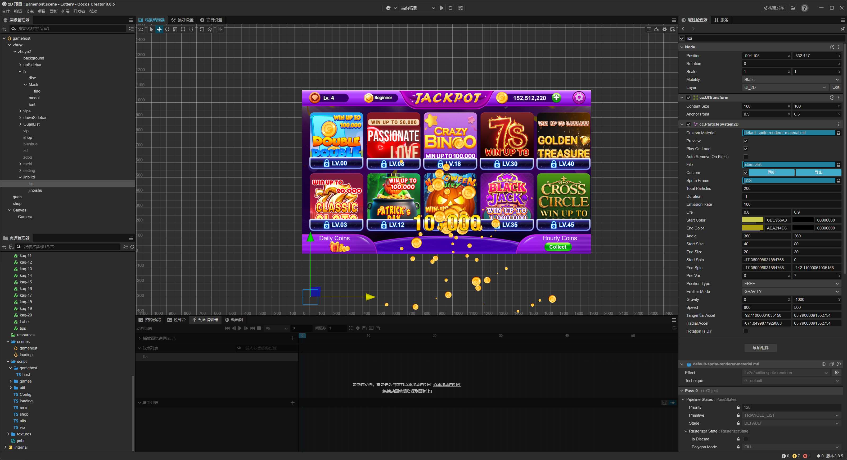The height and width of the screenshot is (460, 847).
Task: Enable Auto Remove On Finish
Action: (745, 157)
